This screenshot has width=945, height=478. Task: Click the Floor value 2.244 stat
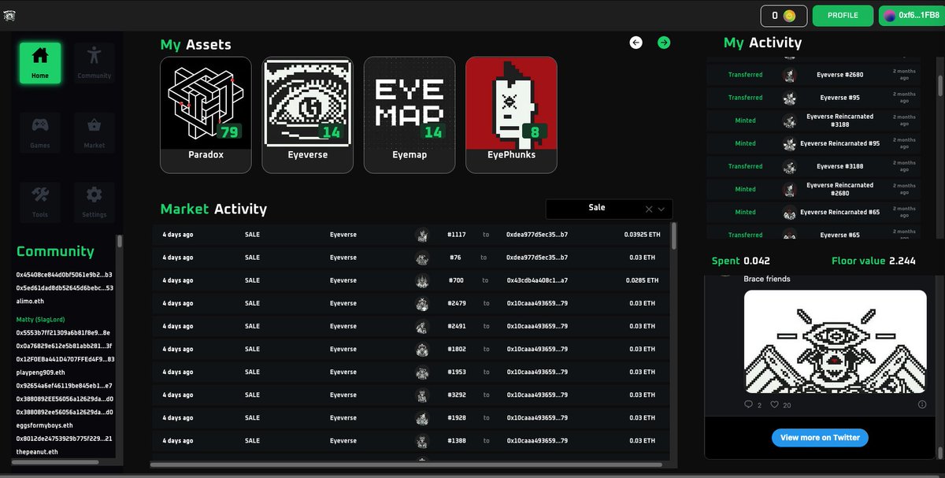point(873,261)
